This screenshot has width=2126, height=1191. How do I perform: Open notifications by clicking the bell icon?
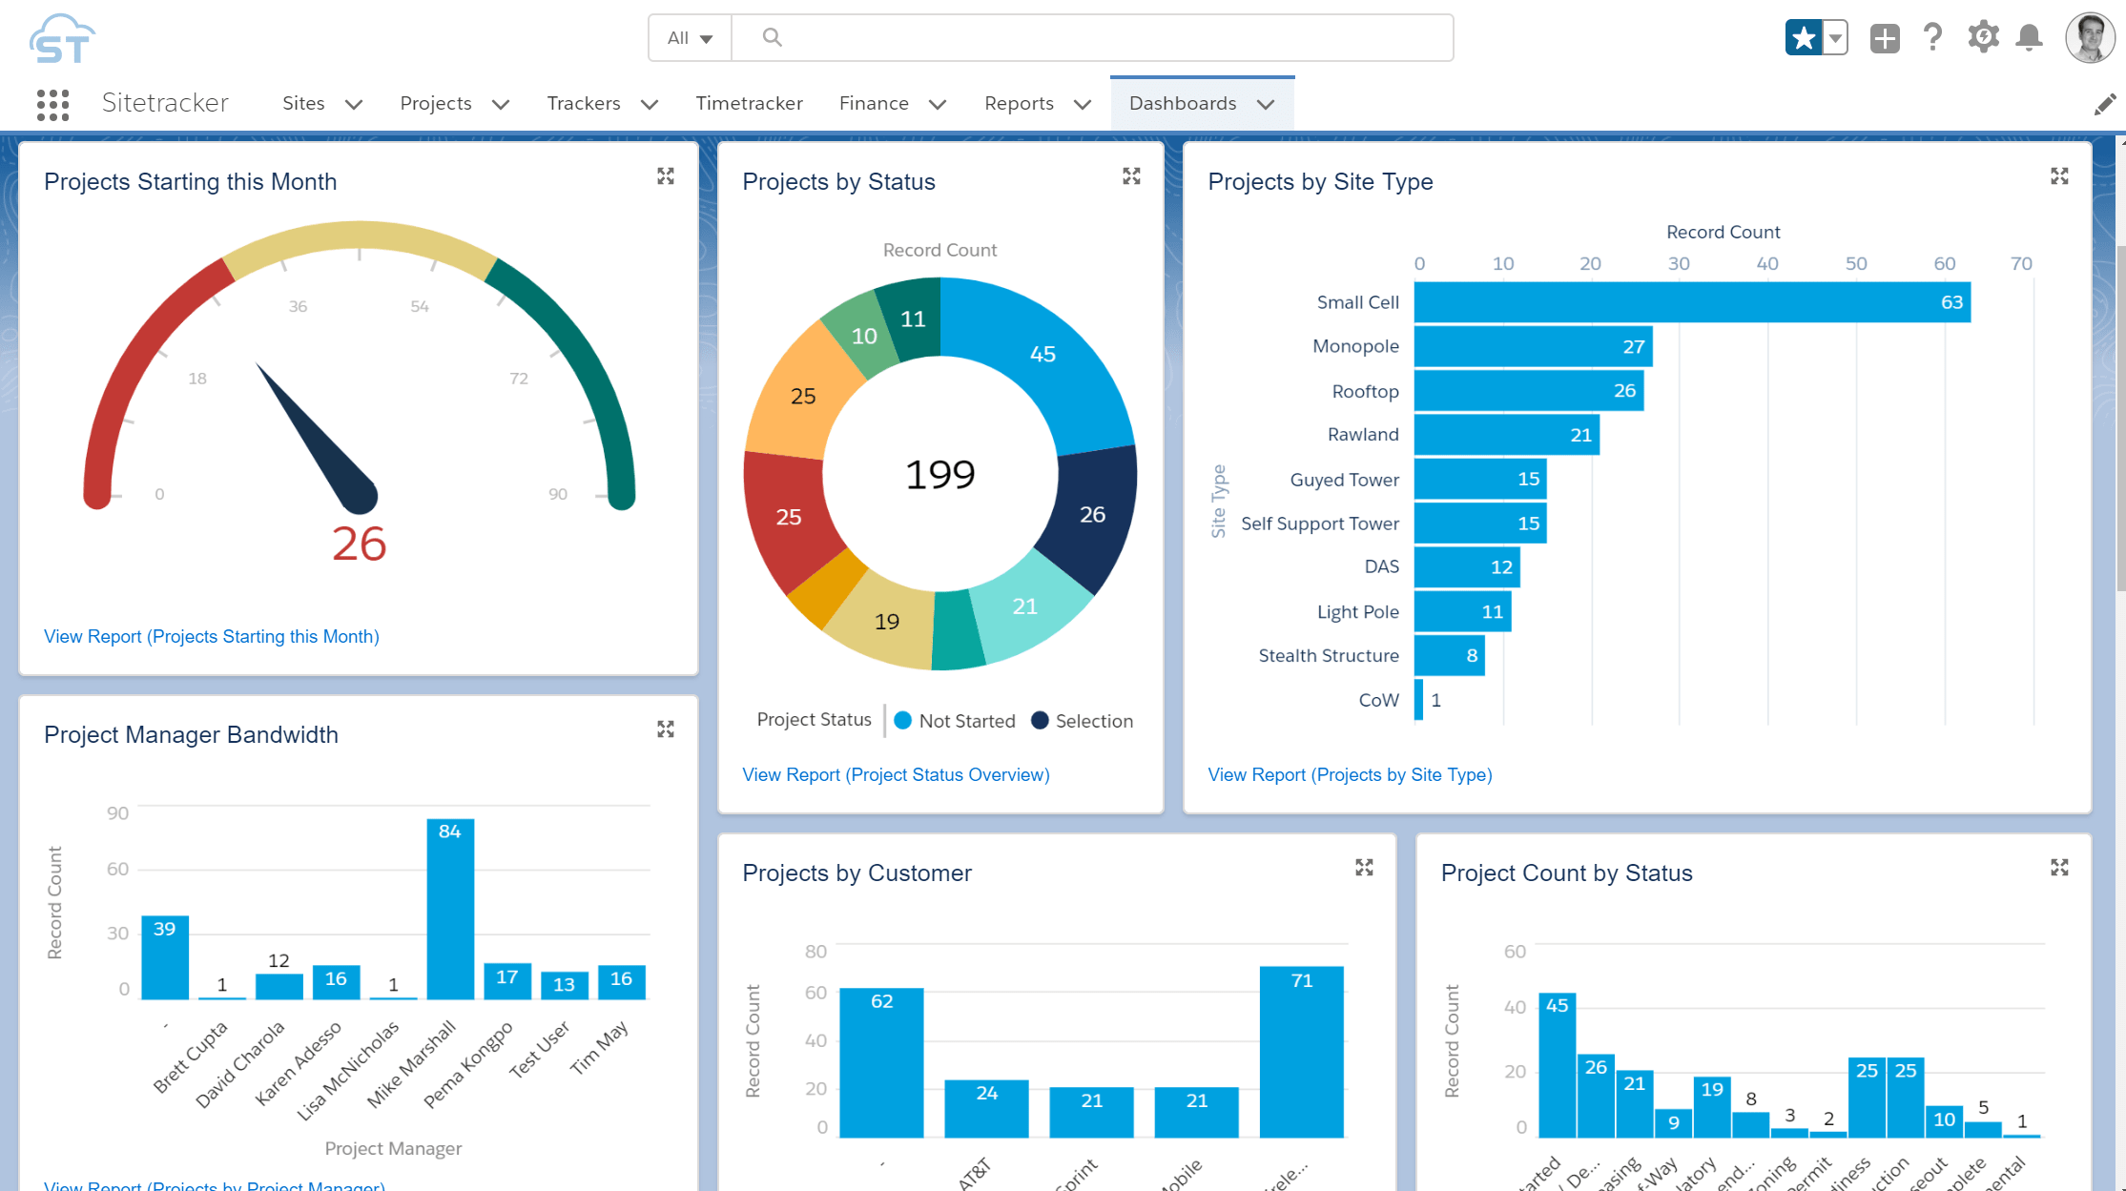2029,37
